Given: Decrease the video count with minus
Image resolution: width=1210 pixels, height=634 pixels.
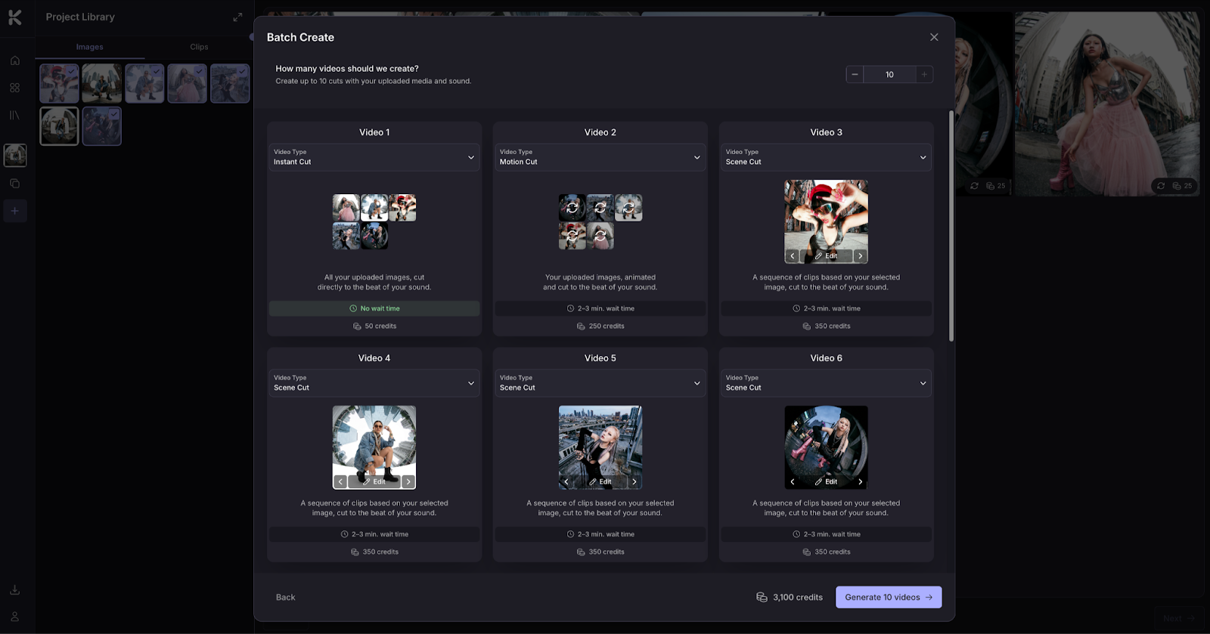Looking at the screenshot, I should coord(855,74).
